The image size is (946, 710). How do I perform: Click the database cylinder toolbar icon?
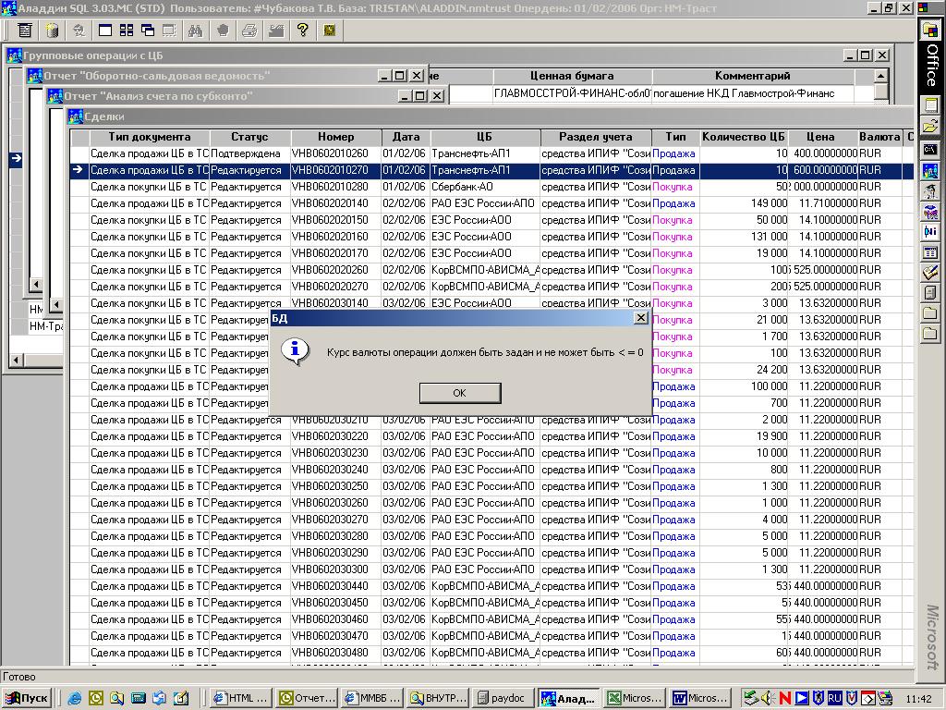click(x=53, y=31)
